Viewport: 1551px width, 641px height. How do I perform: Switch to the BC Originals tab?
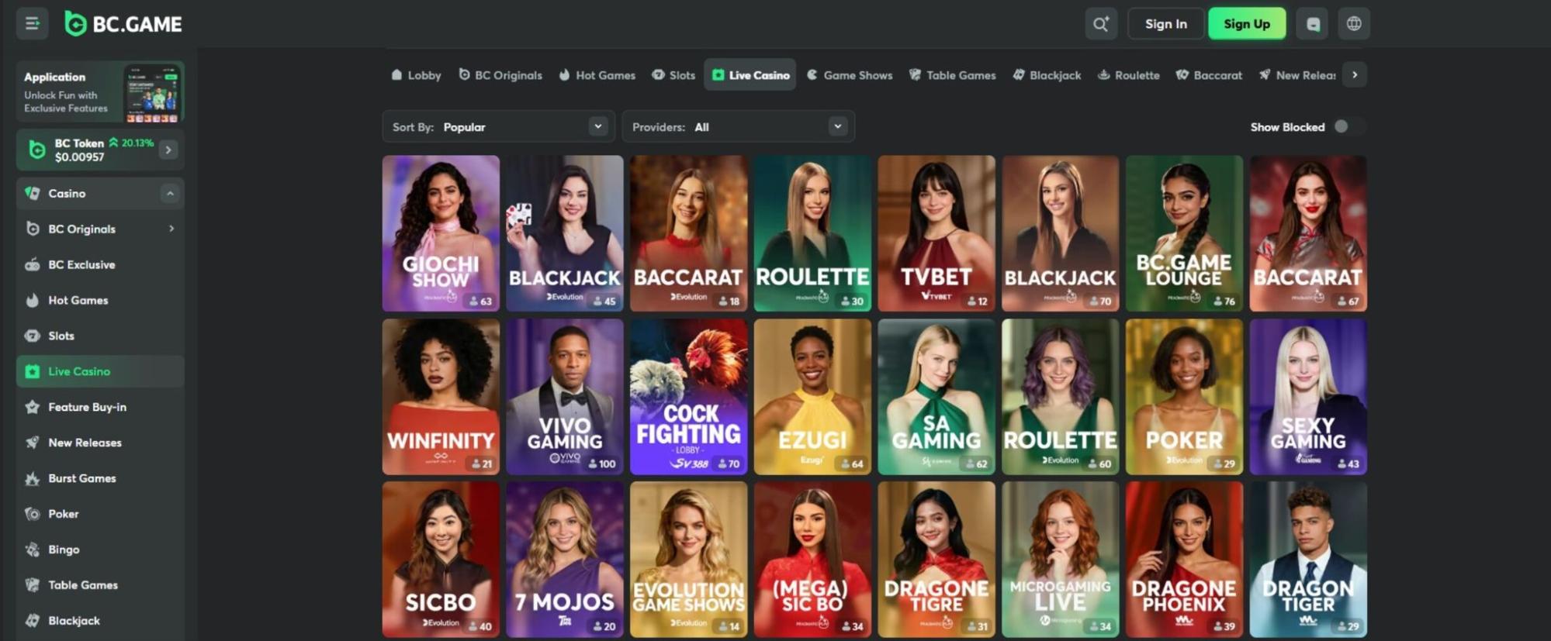tap(500, 75)
